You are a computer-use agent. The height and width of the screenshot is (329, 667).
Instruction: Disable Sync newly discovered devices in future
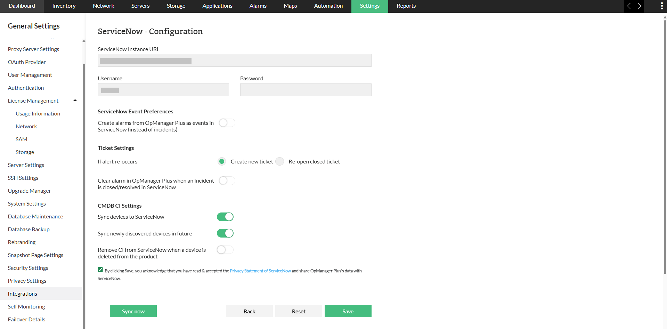225,233
